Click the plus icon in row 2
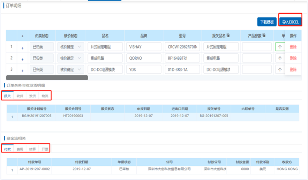 click(23, 59)
